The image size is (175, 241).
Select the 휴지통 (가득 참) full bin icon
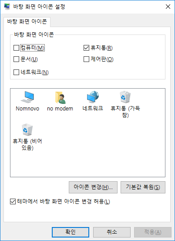(125, 97)
